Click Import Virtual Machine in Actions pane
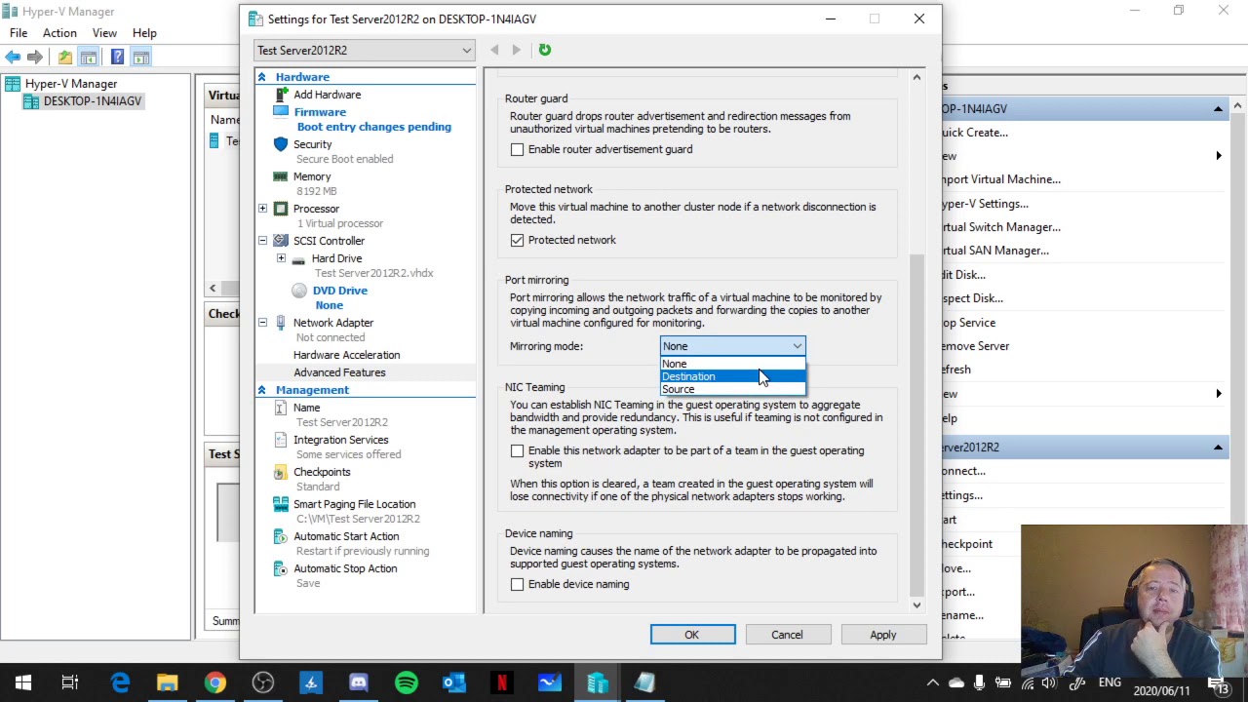 coord(1001,179)
